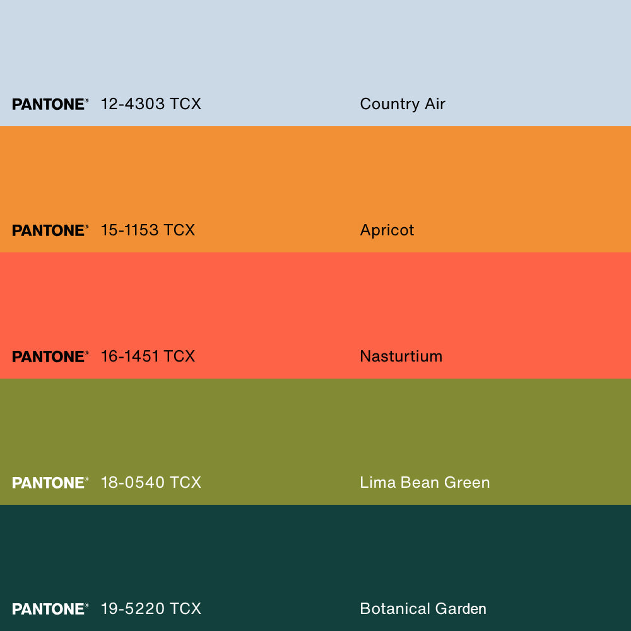Click the Lima Bean Green name text
This screenshot has width=631, height=631.
point(425,483)
